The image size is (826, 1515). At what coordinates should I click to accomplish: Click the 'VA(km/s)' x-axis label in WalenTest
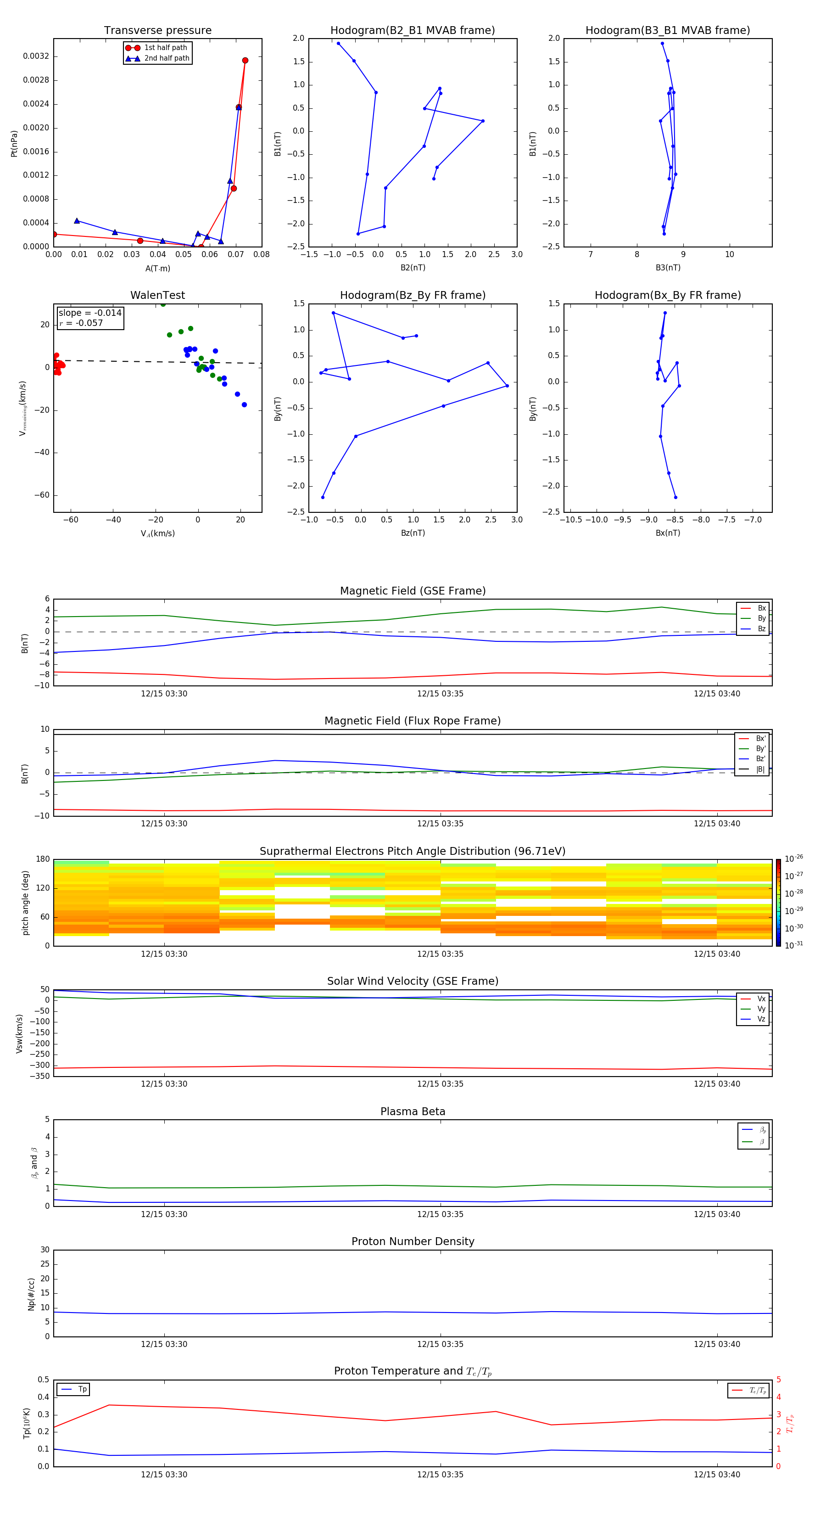[x=157, y=533]
